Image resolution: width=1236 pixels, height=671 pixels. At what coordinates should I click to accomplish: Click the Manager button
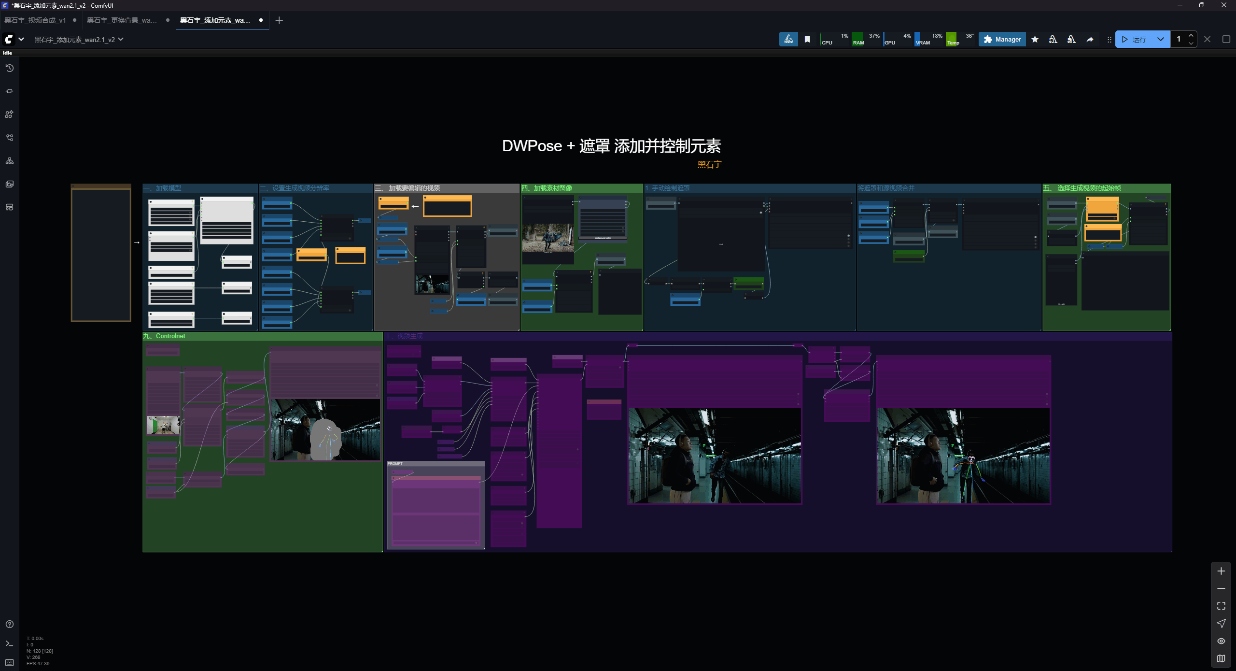pyautogui.click(x=1002, y=40)
